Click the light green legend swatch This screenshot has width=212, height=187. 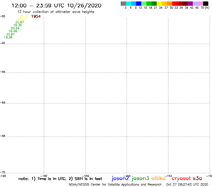(144, 3)
